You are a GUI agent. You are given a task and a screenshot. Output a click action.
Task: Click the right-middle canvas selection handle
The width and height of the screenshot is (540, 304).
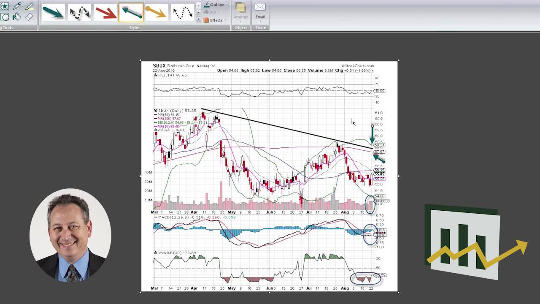(398, 176)
